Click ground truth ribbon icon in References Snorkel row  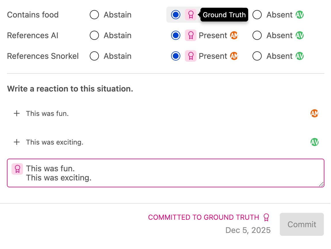click(190, 56)
